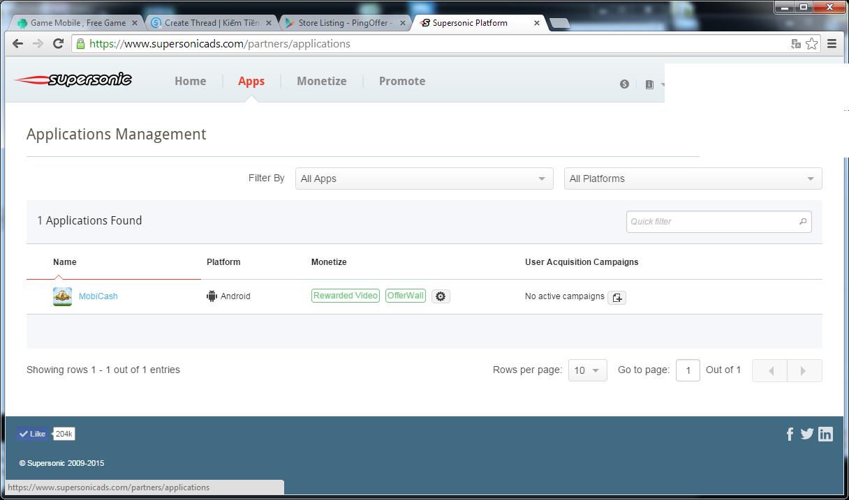
Task: Open Supersonic's Twitter page icon
Action: tap(807, 434)
